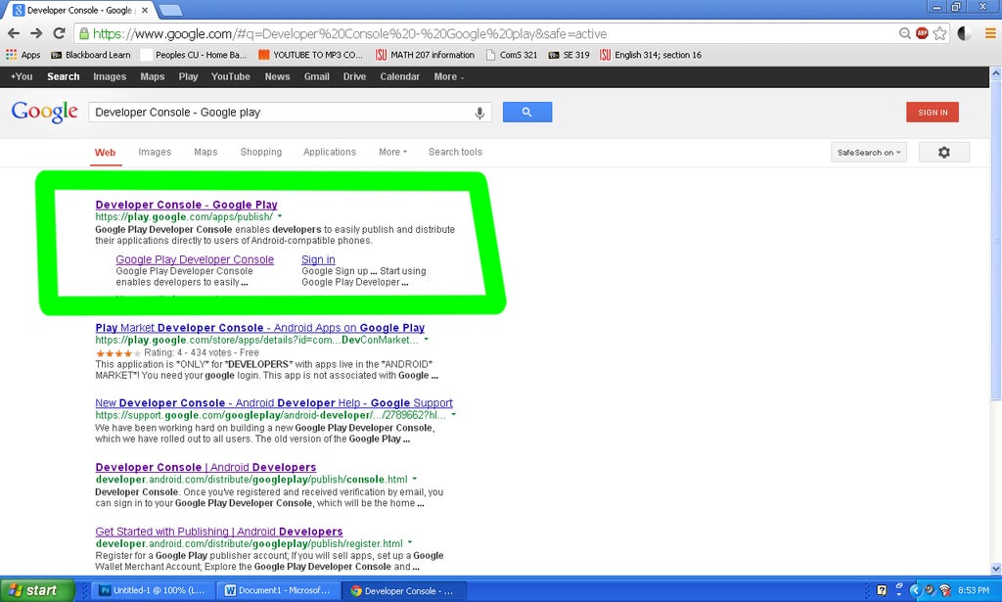This screenshot has width=1002, height=602.
Task: Open Google Play Developer Console sitelink
Action: (195, 259)
